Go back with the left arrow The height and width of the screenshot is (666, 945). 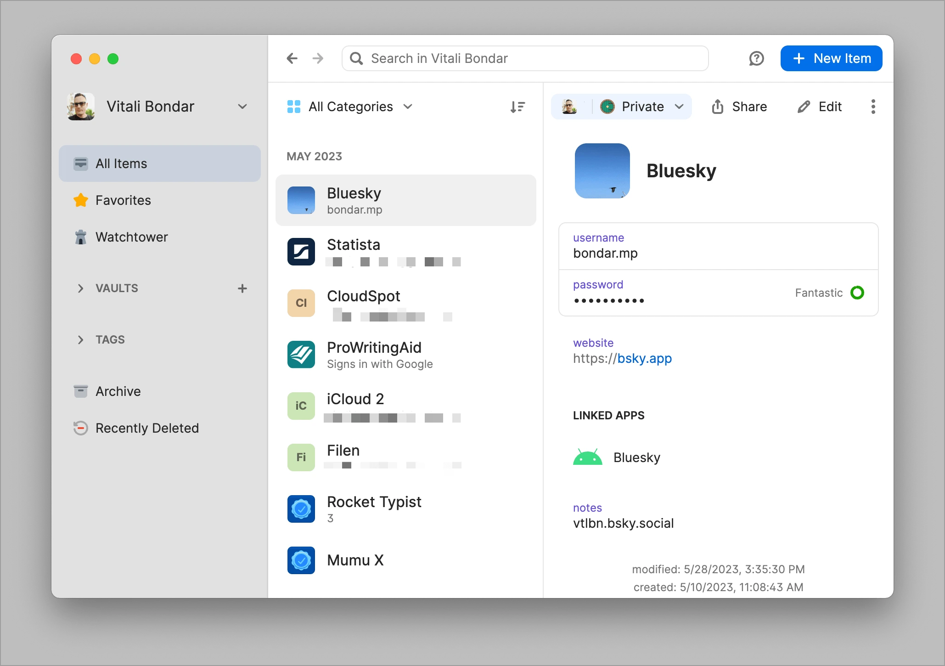click(292, 58)
